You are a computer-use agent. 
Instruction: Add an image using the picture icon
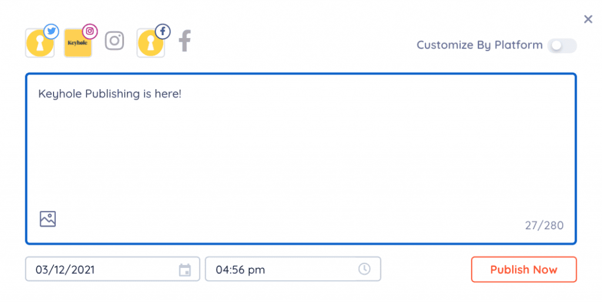pos(48,219)
